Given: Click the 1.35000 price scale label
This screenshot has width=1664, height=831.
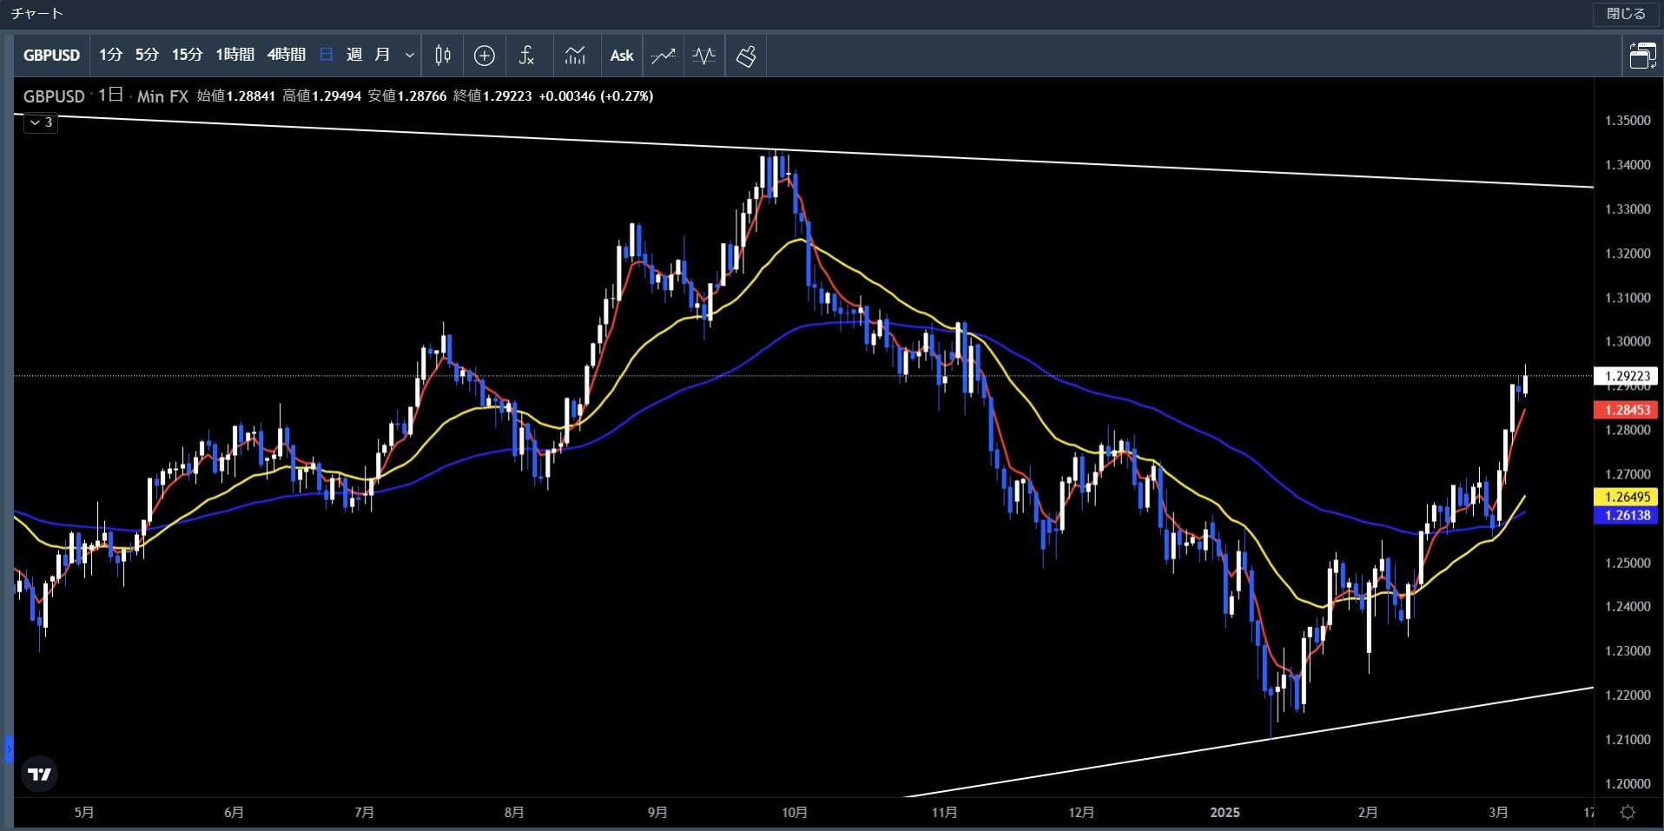Looking at the screenshot, I should click(x=1628, y=121).
